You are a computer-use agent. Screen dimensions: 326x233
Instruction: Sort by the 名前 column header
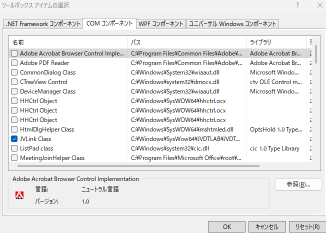coord(68,42)
